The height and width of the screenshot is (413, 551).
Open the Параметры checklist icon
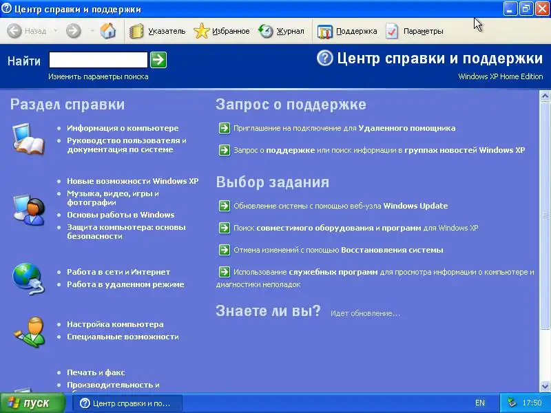coord(392,31)
